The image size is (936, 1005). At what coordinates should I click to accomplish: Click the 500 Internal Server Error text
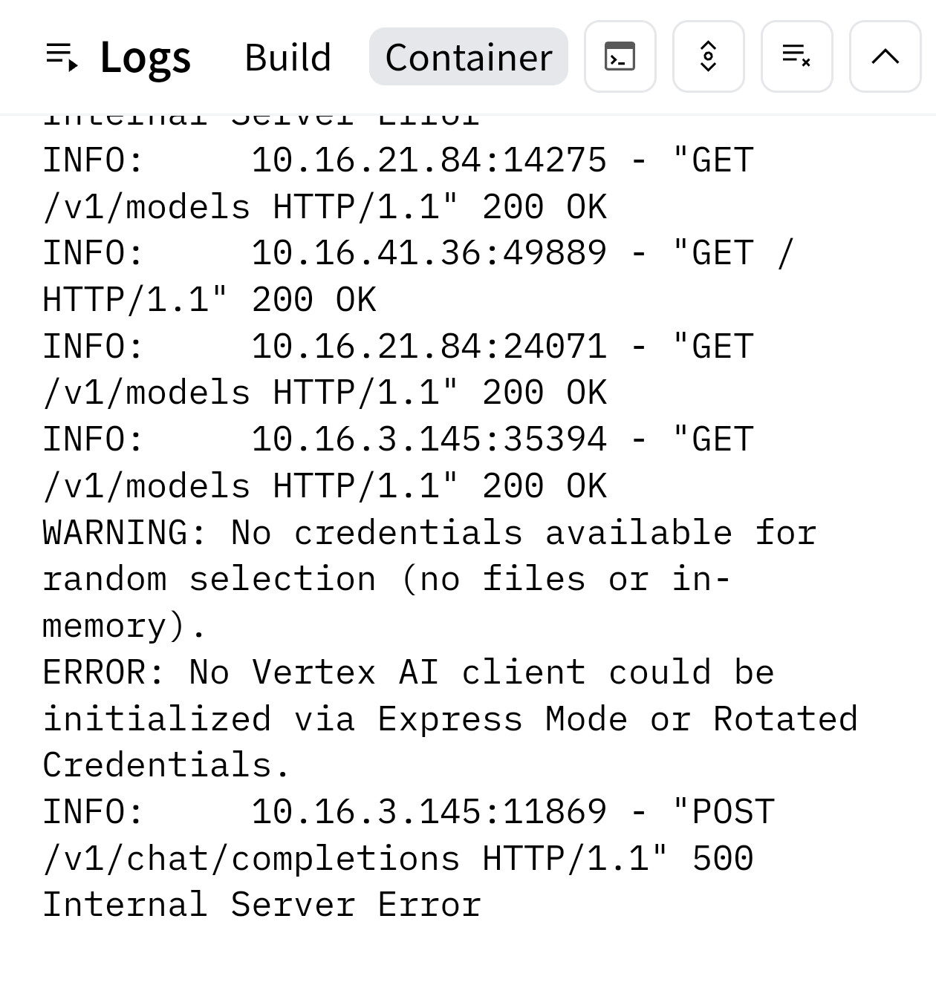click(x=261, y=905)
